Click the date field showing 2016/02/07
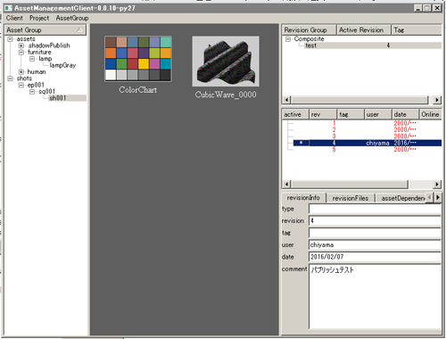Screen dimensions: 446x339 375,257
